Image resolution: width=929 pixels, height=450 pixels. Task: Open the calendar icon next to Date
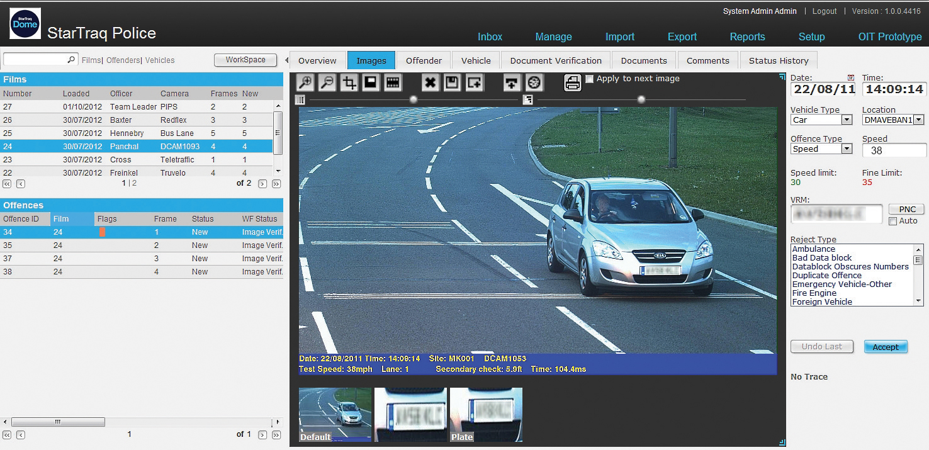[851, 77]
